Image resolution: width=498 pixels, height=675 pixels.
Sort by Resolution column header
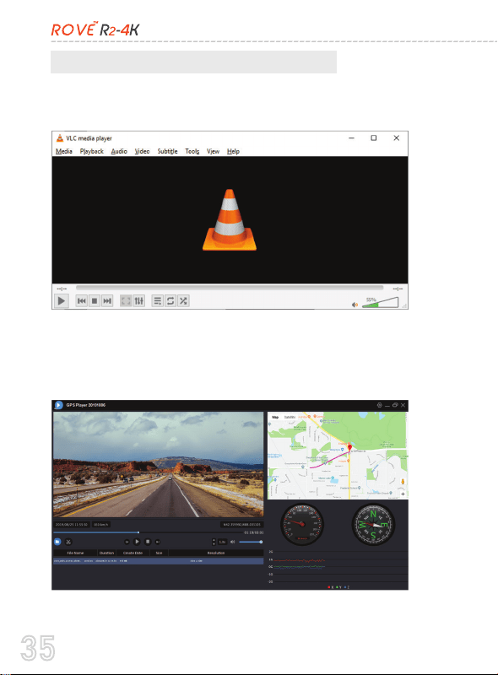coord(216,553)
